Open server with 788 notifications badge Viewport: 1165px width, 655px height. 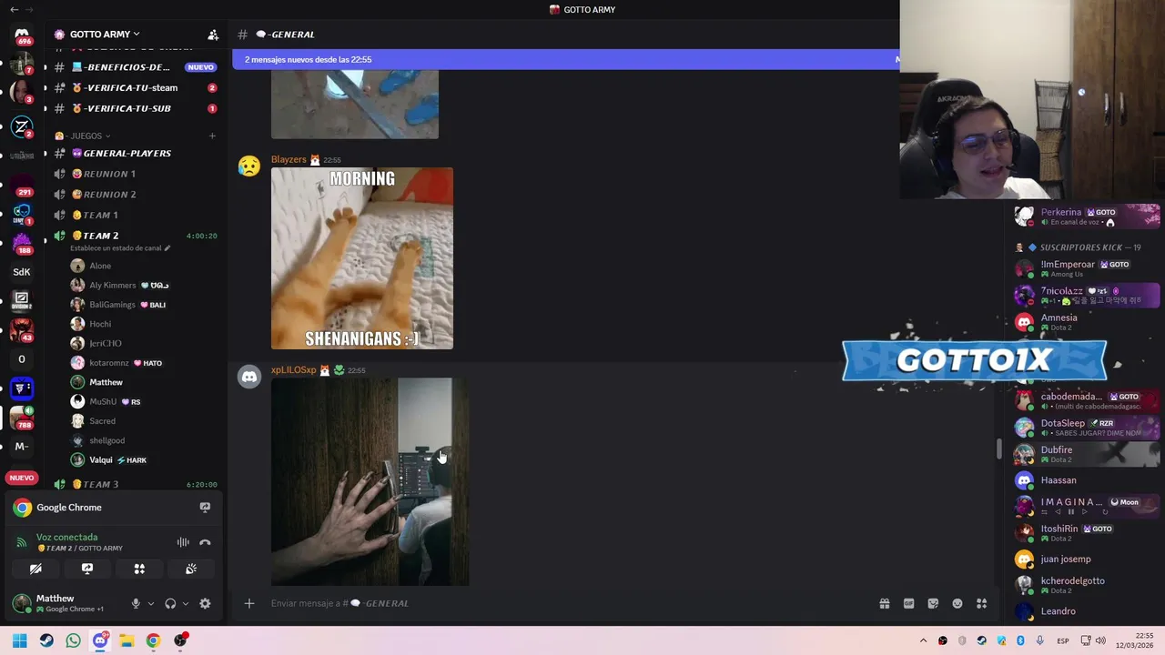click(x=22, y=418)
